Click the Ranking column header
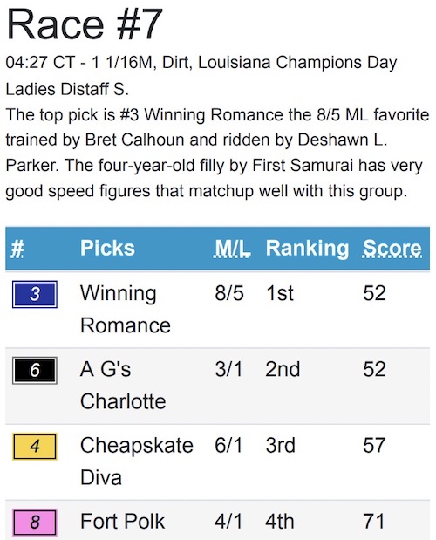This screenshot has width=436, height=540. [x=307, y=249]
